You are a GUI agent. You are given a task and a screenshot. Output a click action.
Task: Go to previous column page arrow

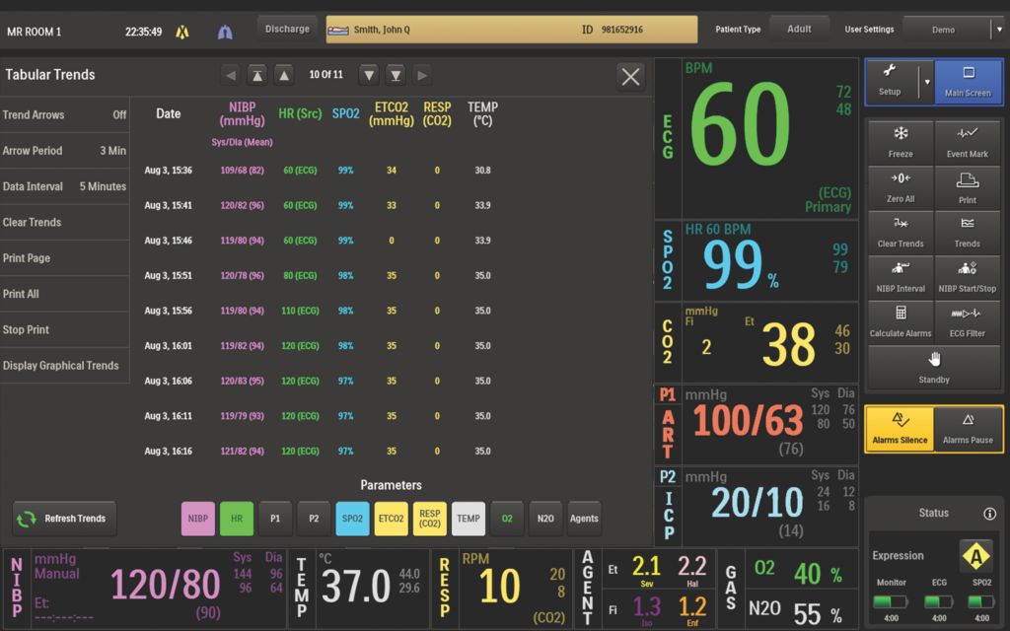[x=231, y=75]
